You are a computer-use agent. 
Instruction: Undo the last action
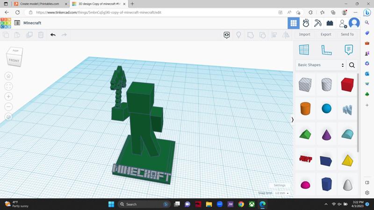(53, 35)
